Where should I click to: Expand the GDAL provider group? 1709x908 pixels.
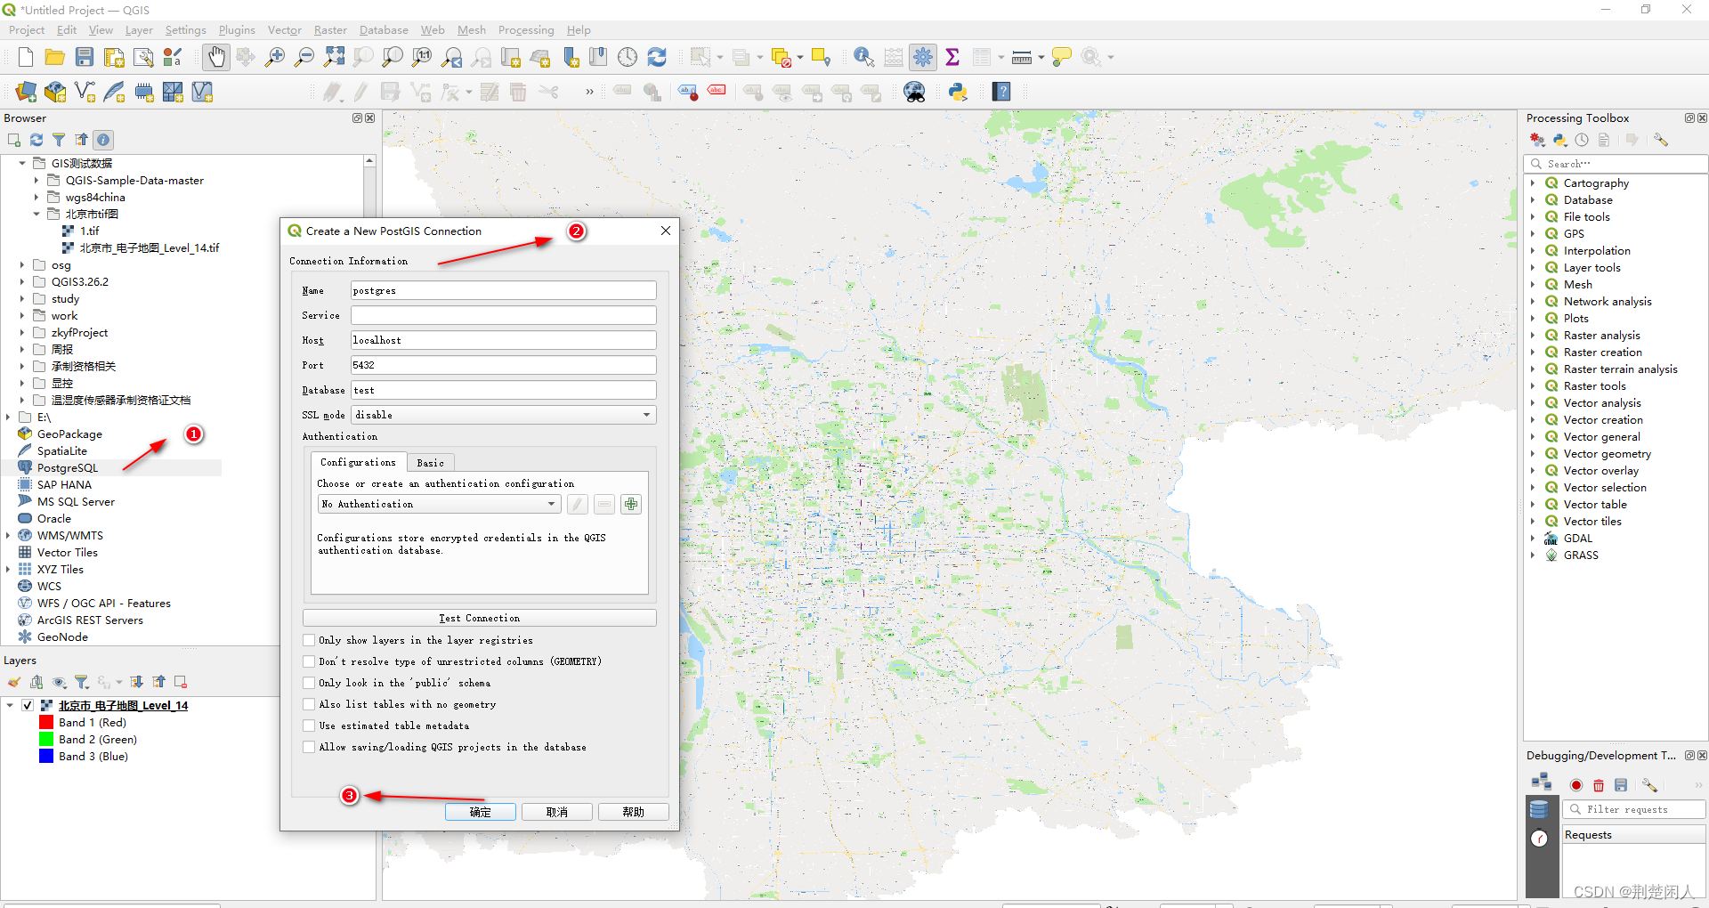(1533, 538)
